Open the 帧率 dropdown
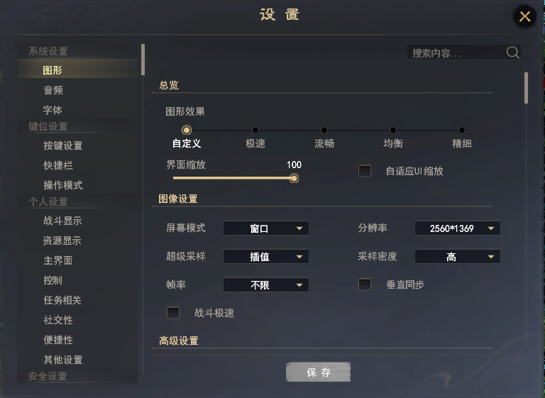Image resolution: width=545 pixels, height=398 pixels. (x=266, y=285)
